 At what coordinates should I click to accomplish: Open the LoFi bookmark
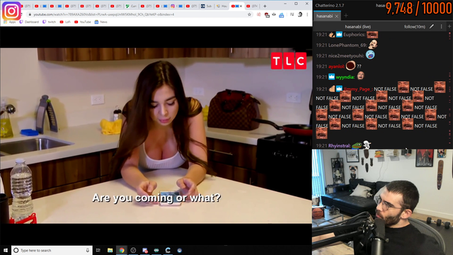tap(65, 22)
